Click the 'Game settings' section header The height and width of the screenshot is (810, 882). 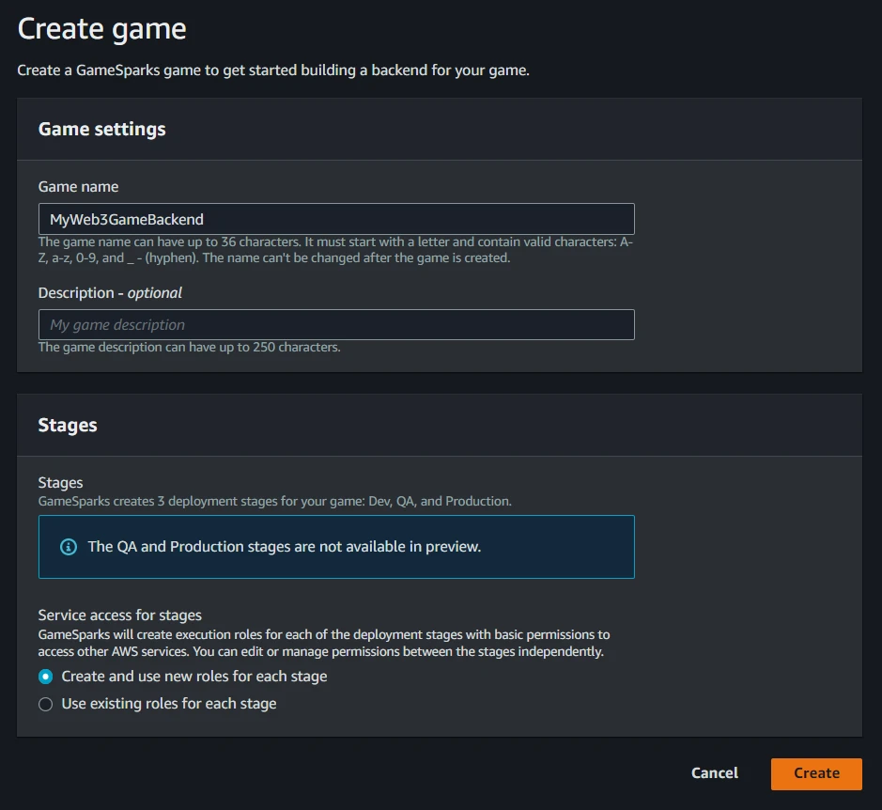tap(101, 130)
